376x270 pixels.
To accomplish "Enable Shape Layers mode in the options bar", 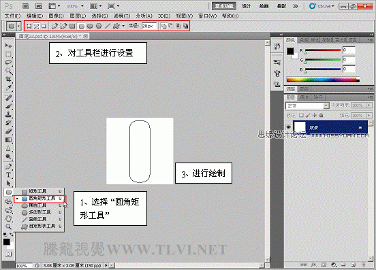I will pyautogui.click(x=29, y=26).
